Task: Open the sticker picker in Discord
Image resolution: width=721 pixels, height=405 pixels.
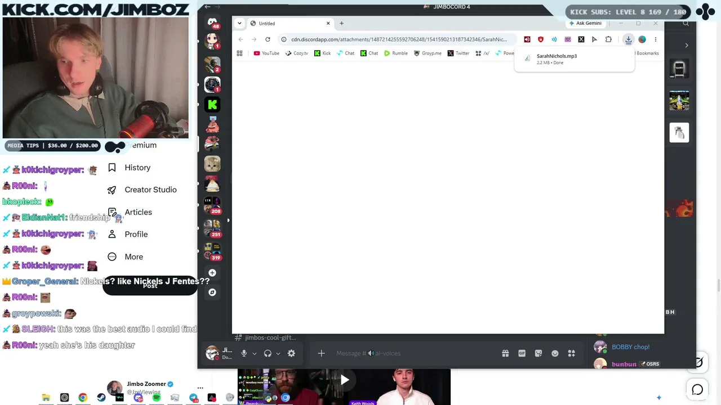Action: click(538, 353)
